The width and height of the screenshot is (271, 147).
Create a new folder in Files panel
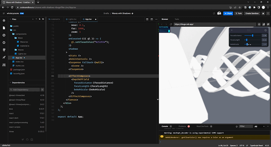point(43,19)
